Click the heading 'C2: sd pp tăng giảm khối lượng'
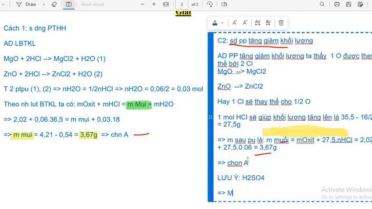The height and width of the screenshot is (209, 372). pyautogui.click(x=265, y=41)
